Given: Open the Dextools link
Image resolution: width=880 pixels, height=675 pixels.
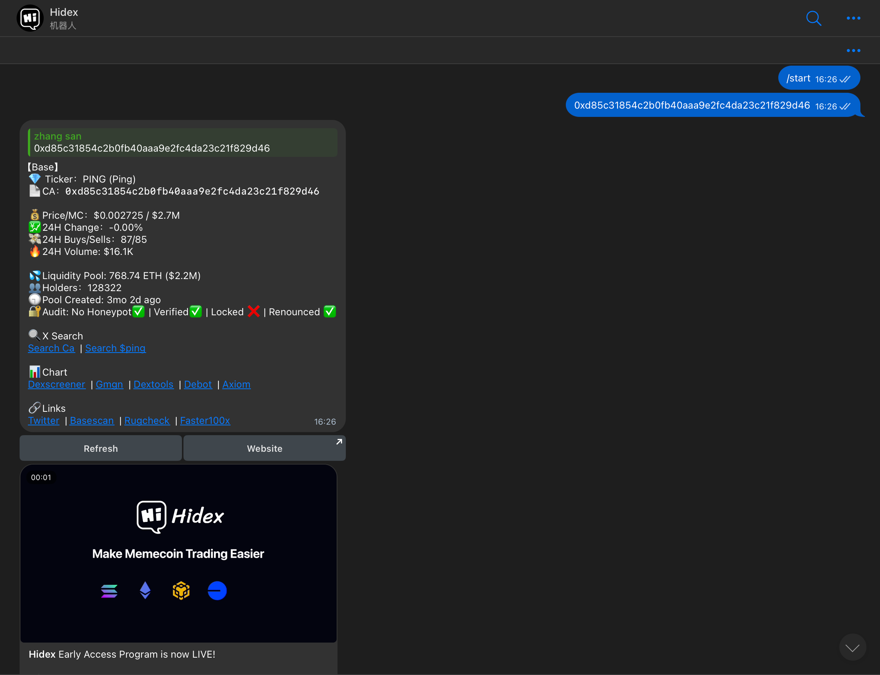Looking at the screenshot, I should tap(153, 385).
